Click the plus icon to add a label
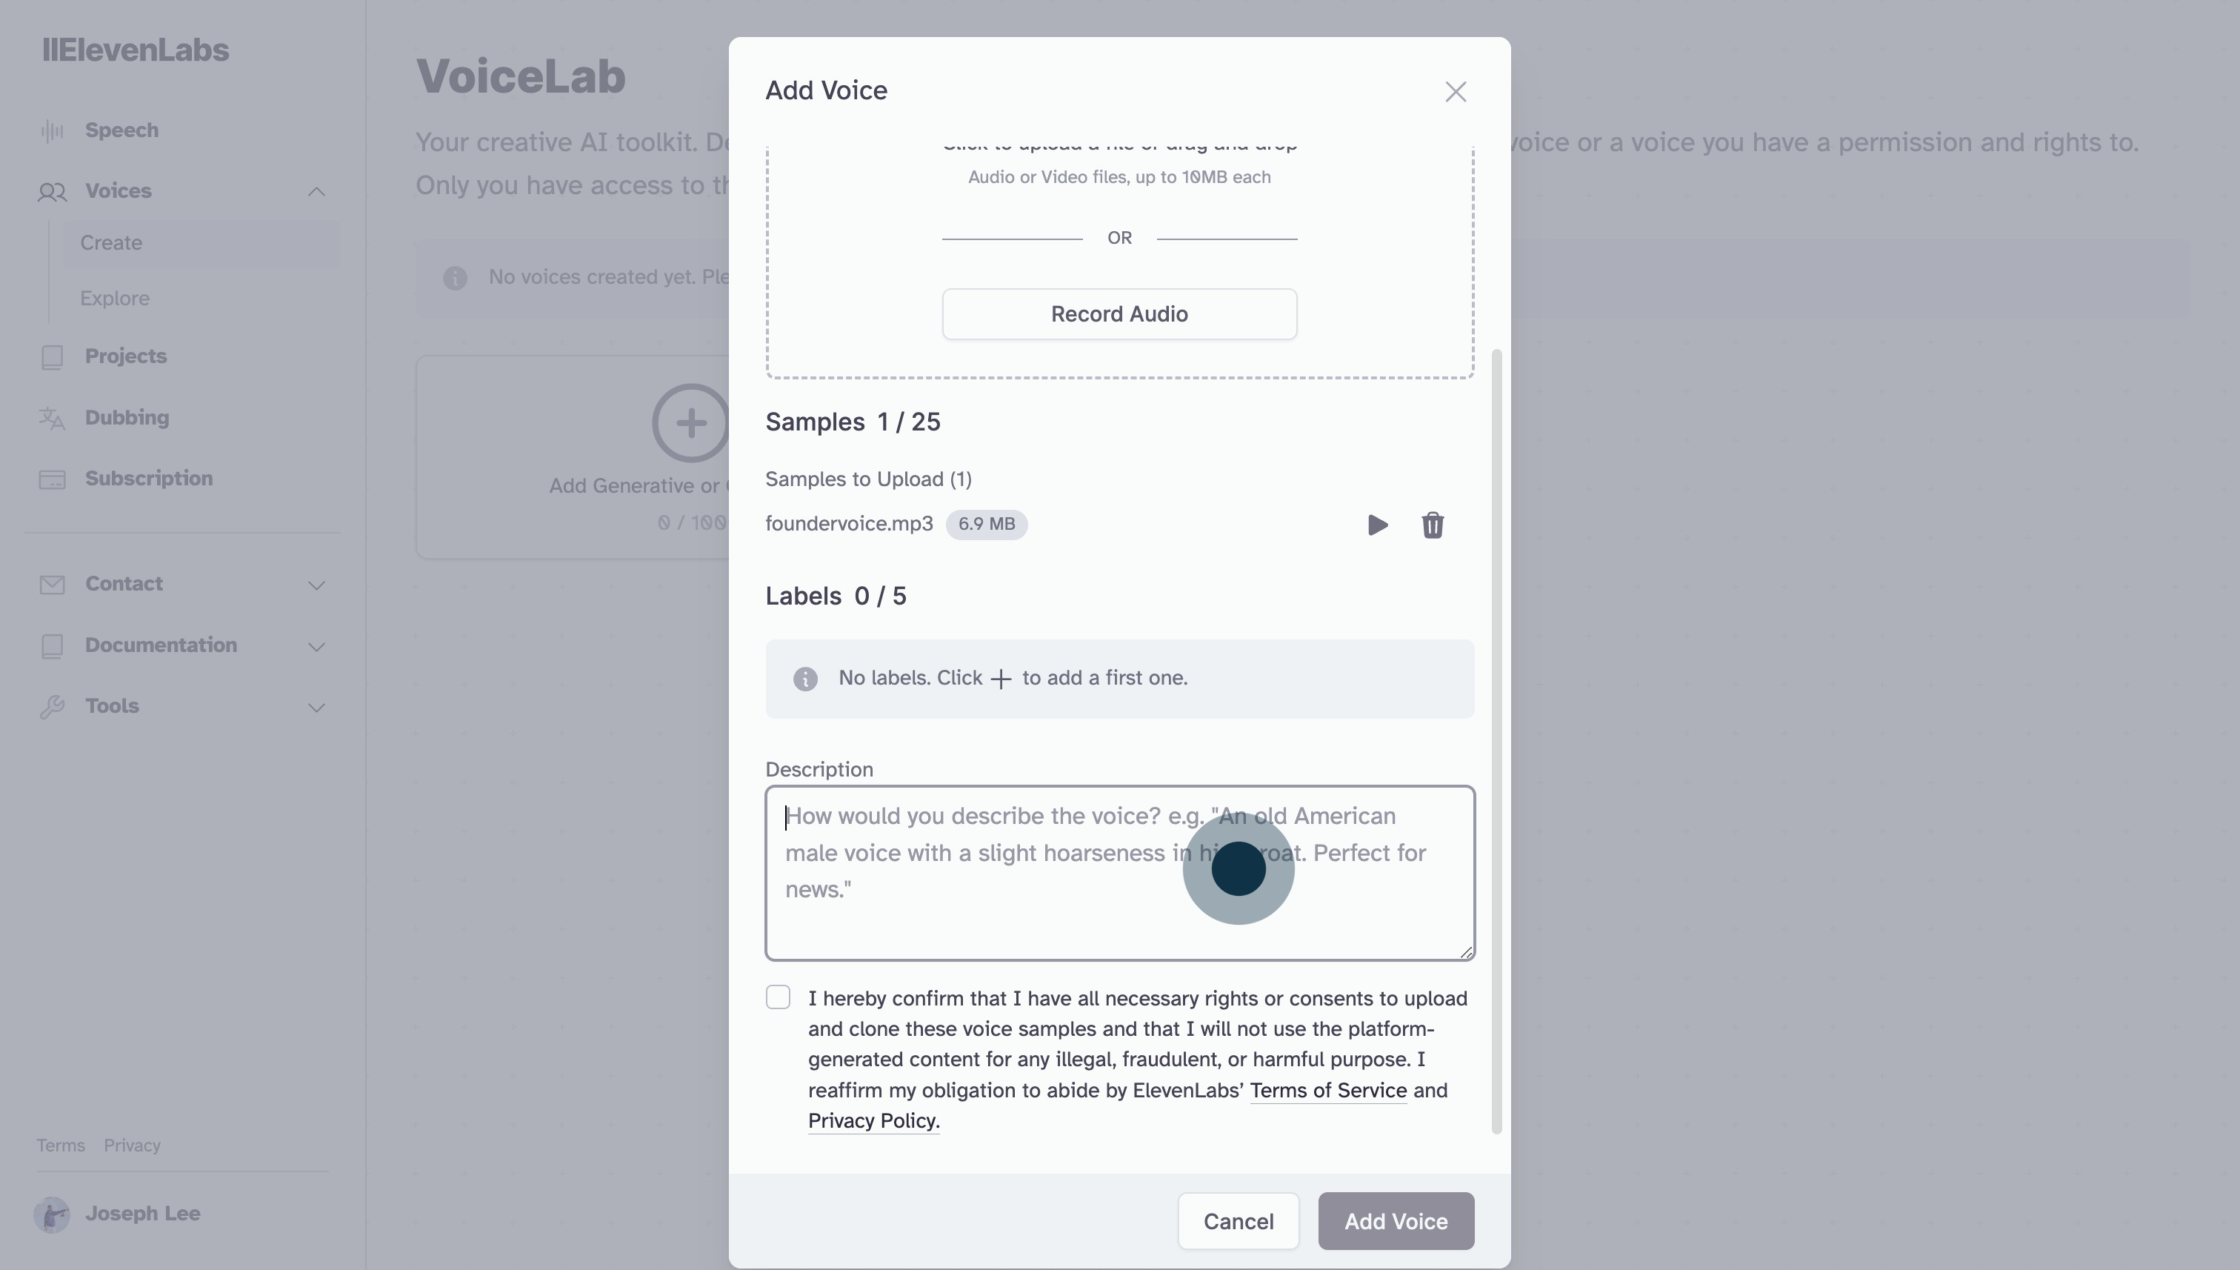This screenshot has height=1270, width=2240. click(x=1001, y=679)
